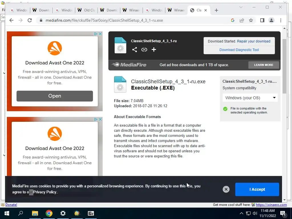Open the Privacy Policy link

tap(45, 192)
